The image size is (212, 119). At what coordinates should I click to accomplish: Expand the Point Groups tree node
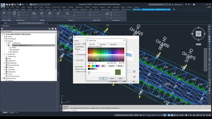[x=4, y=39]
